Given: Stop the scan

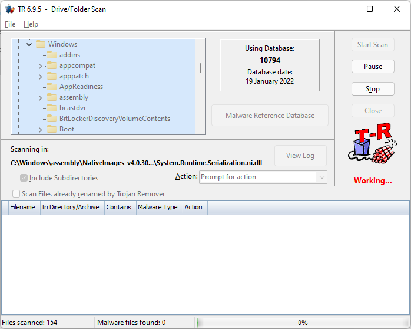Looking at the screenshot, I should click(373, 89).
